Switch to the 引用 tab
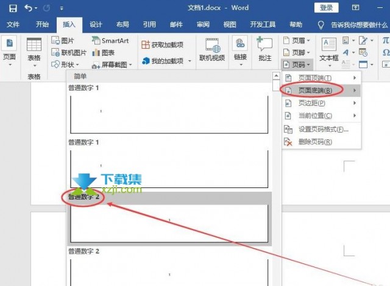Viewport: 390px width, 286px height. [x=149, y=24]
